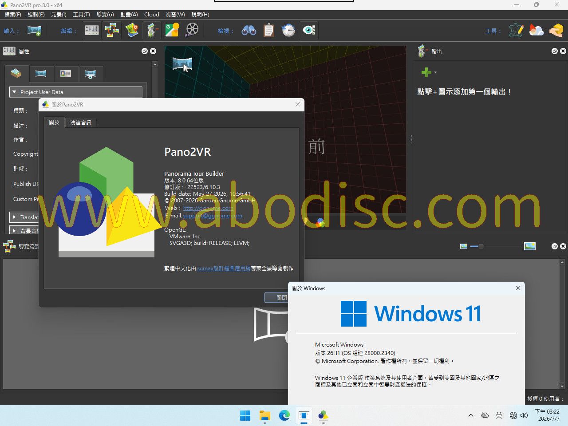
Task: Close the 關於Pano2VR dialog with X
Action: coord(298,104)
